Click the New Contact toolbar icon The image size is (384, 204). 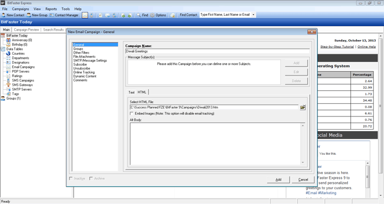point(3,15)
